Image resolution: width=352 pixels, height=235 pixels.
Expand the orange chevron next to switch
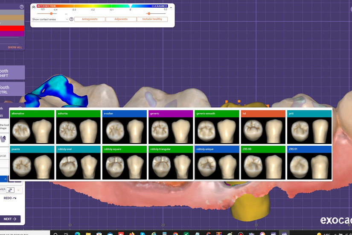[x=18, y=190]
